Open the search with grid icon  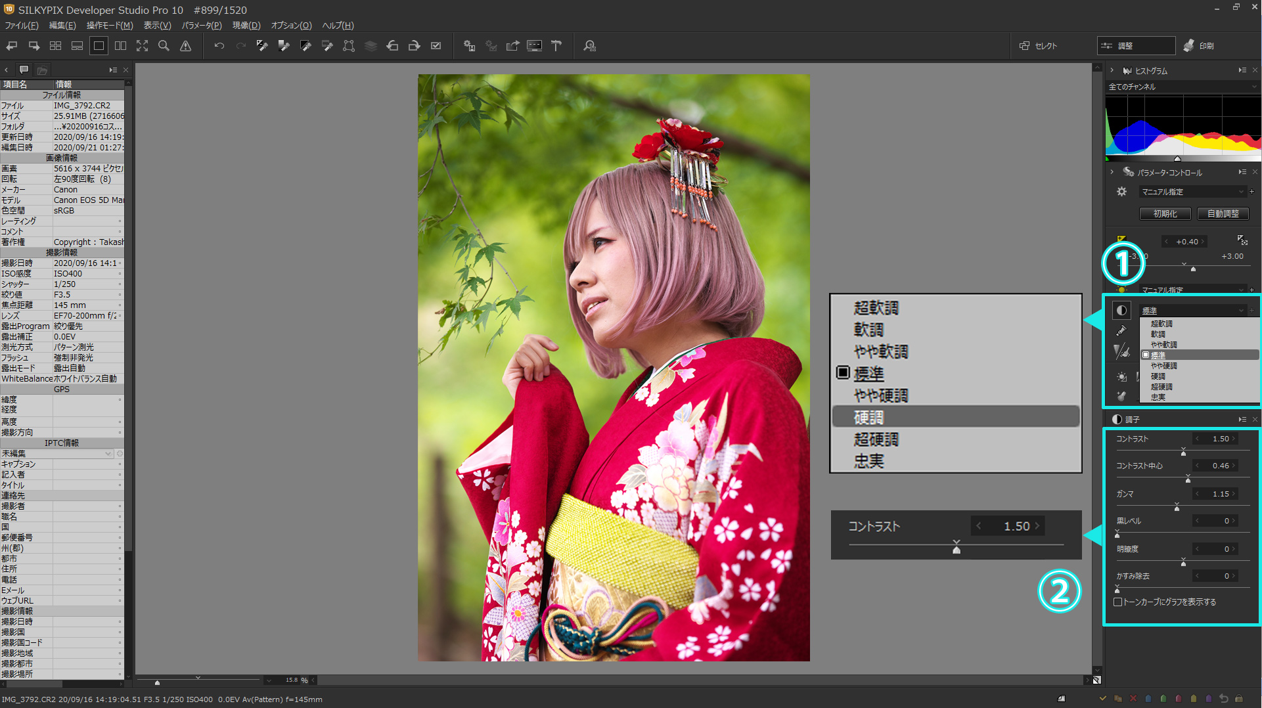tap(589, 46)
